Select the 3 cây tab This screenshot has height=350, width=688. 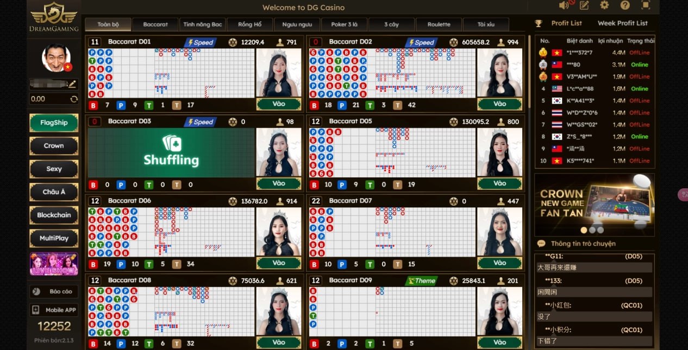pos(391,24)
